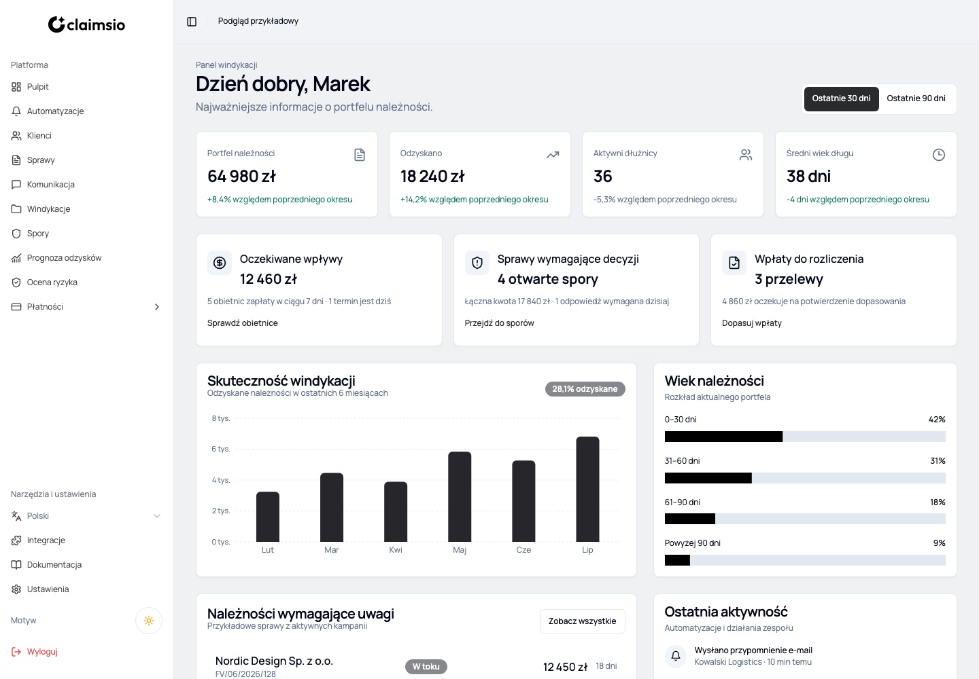Click the Ustawienia gear icon
This screenshot has width=979, height=679.
[16, 589]
